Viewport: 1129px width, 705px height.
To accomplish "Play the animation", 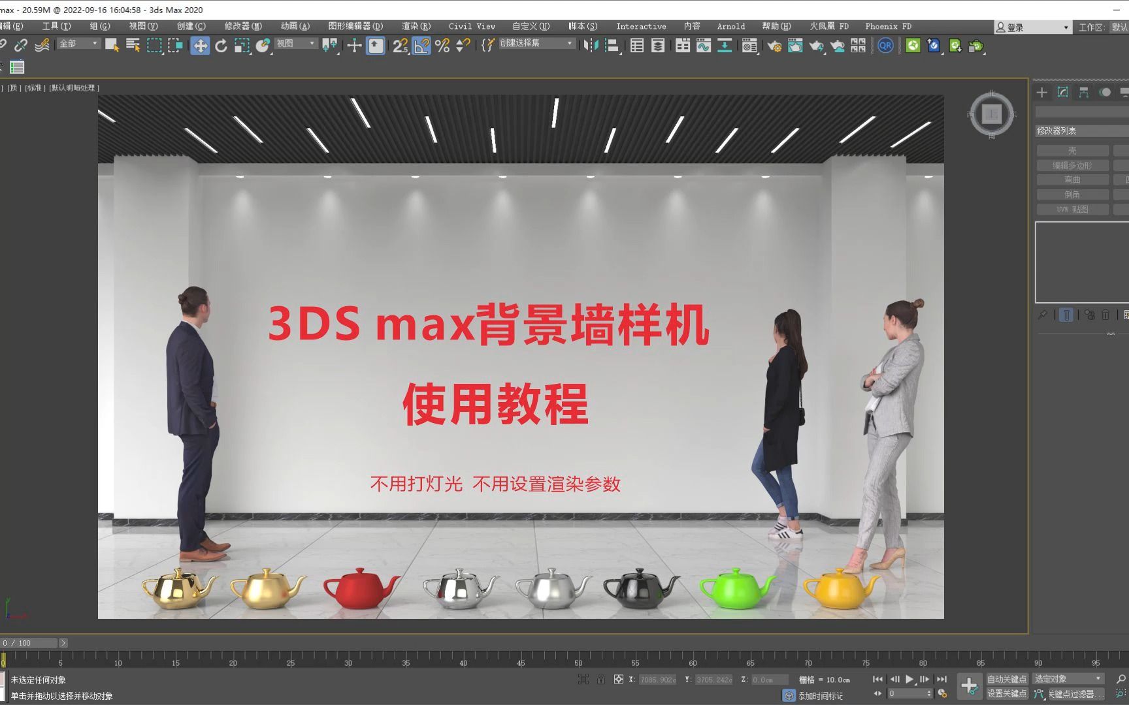I will [x=909, y=679].
